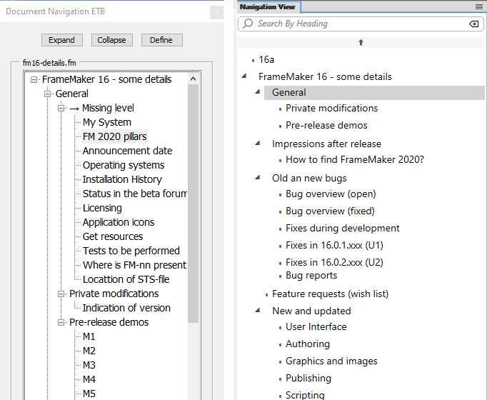
Task: Go to Graphics and images heading
Action: click(x=331, y=361)
